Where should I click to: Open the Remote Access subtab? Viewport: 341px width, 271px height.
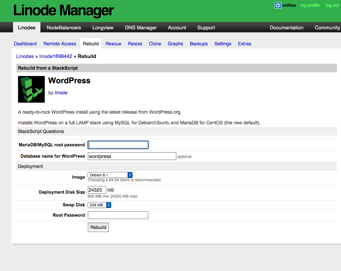[60, 44]
